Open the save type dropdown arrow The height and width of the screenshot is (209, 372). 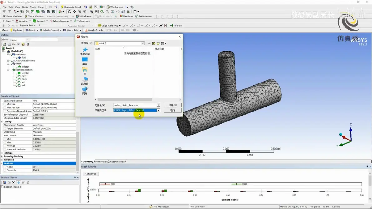[x=158, y=110]
